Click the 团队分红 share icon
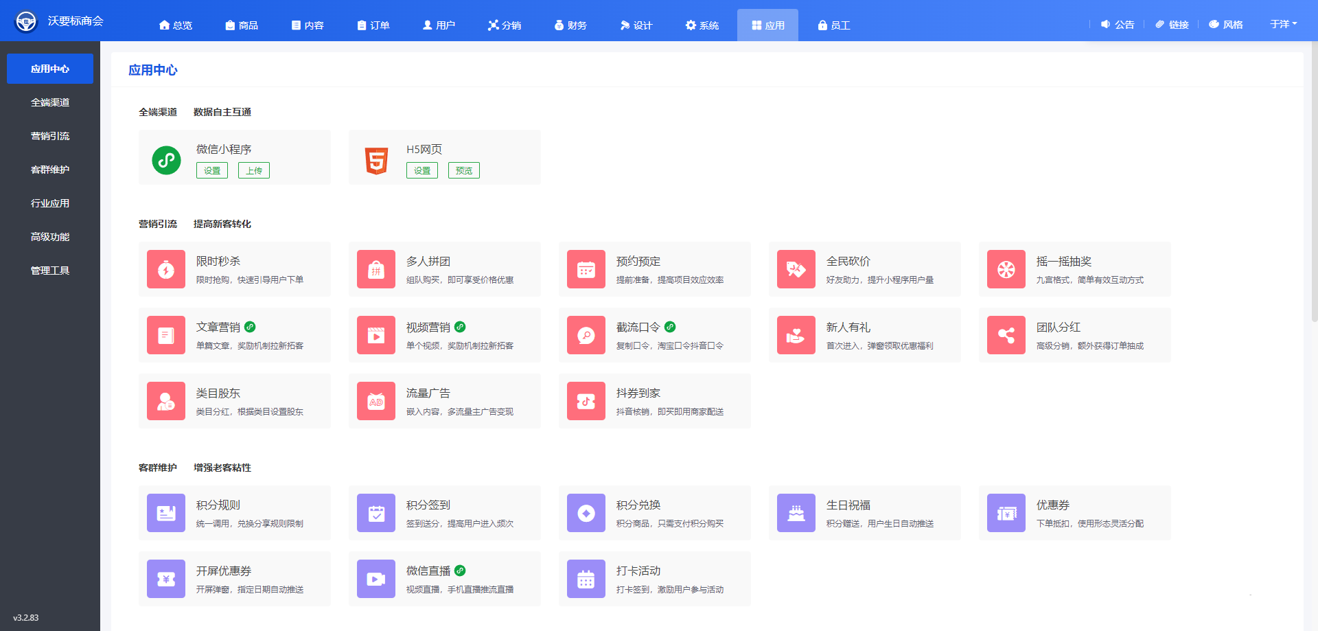This screenshot has height=631, width=1318. coord(1006,335)
